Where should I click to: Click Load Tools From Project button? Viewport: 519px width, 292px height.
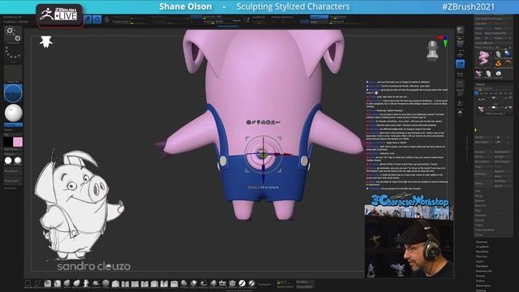(x=493, y=19)
